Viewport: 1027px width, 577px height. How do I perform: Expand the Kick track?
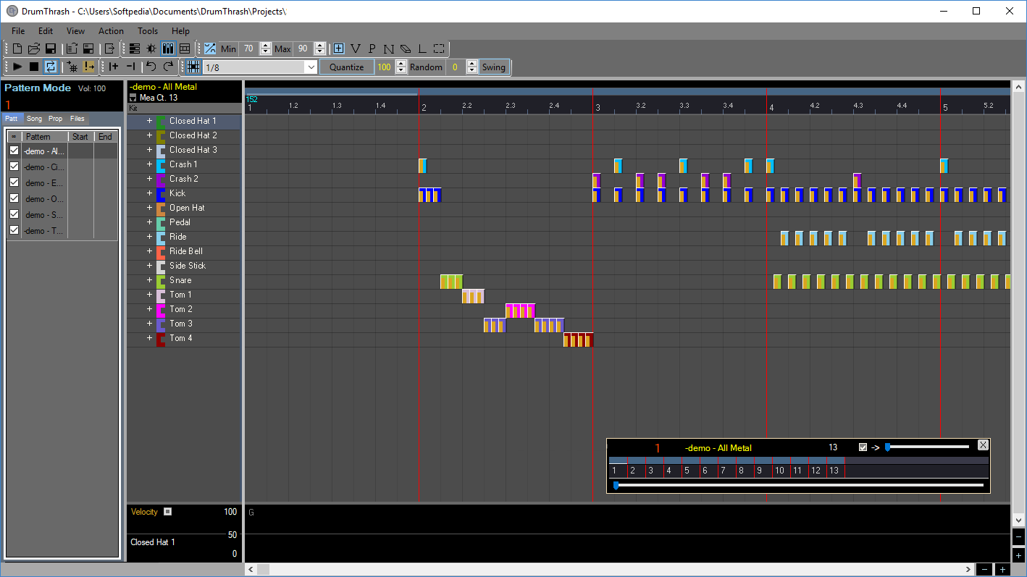click(150, 193)
